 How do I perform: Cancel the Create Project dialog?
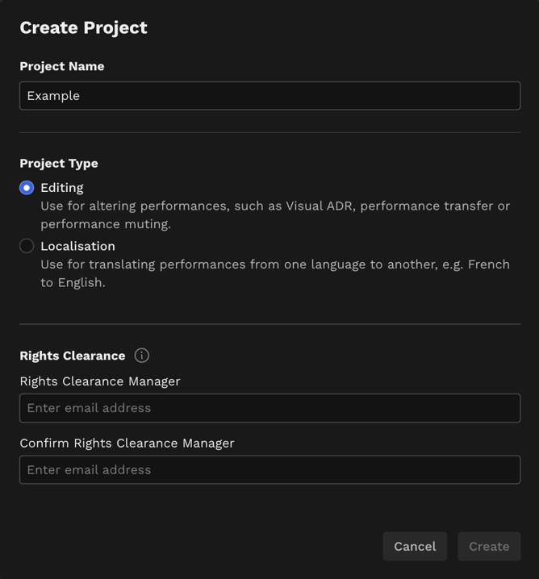pos(415,547)
